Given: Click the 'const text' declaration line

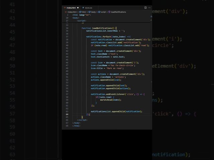Looking at the screenshot, I should pyautogui.click(x=116, y=51).
